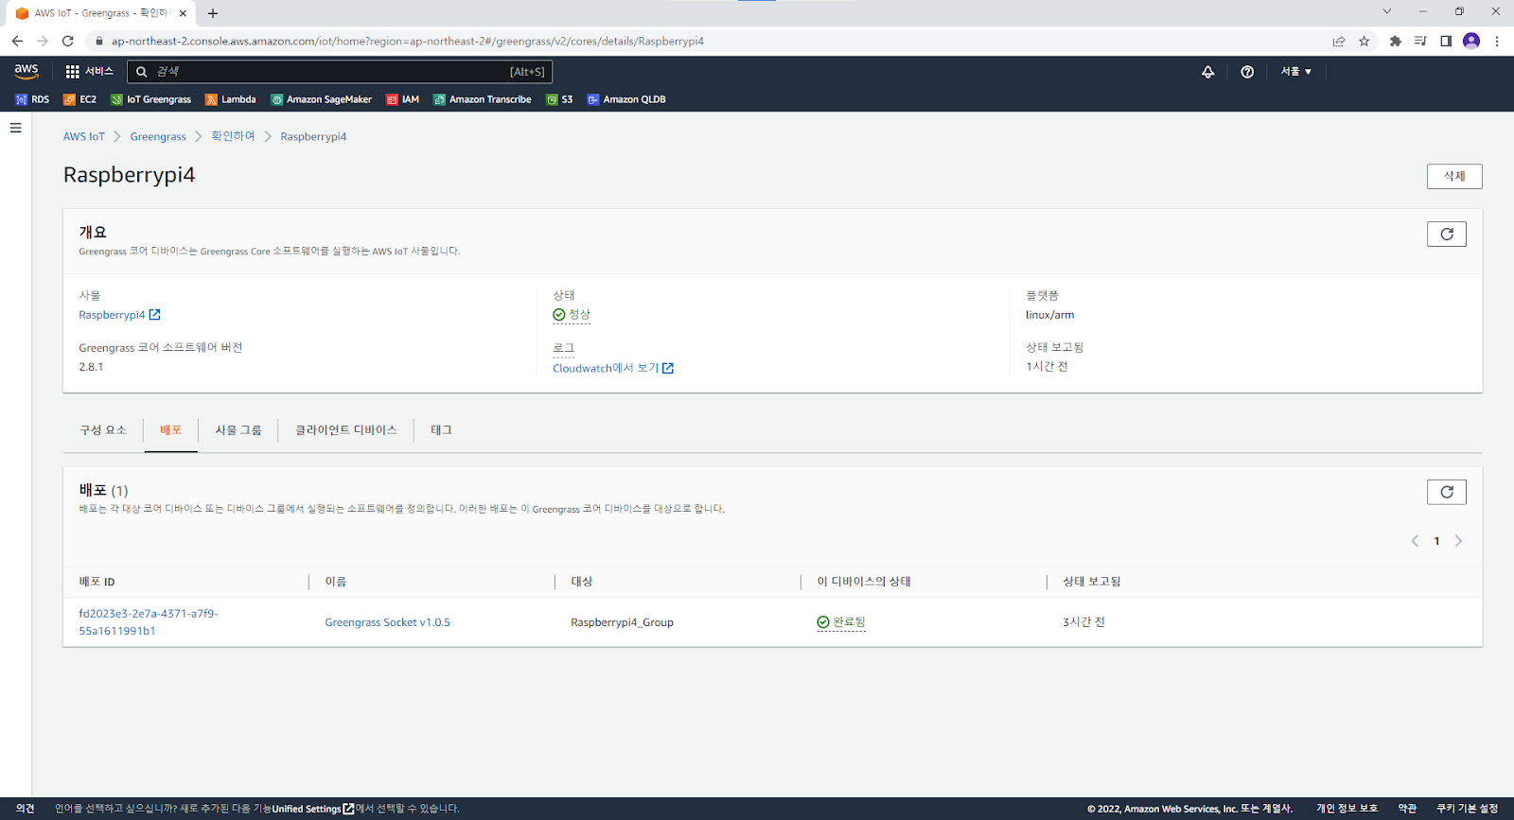Image resolution: width=1514 pixels, height=820 pixels.
Task: Switch to the 태그 tab
Action: pos(442,430)
